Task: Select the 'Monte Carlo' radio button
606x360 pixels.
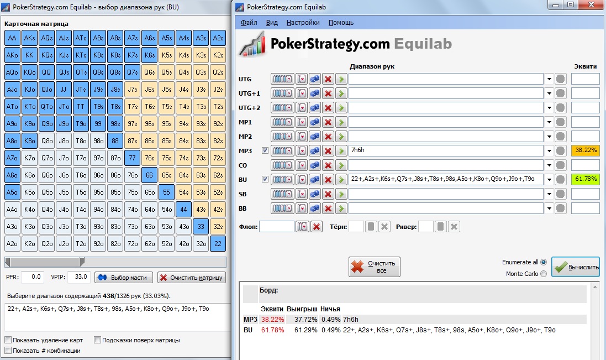Action: pyautogui.click(x=544, y=274)
